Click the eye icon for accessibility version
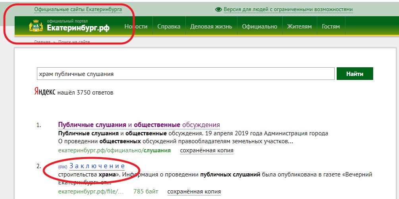The height and width of the screenshot is (199, 399). click(218, 9)
